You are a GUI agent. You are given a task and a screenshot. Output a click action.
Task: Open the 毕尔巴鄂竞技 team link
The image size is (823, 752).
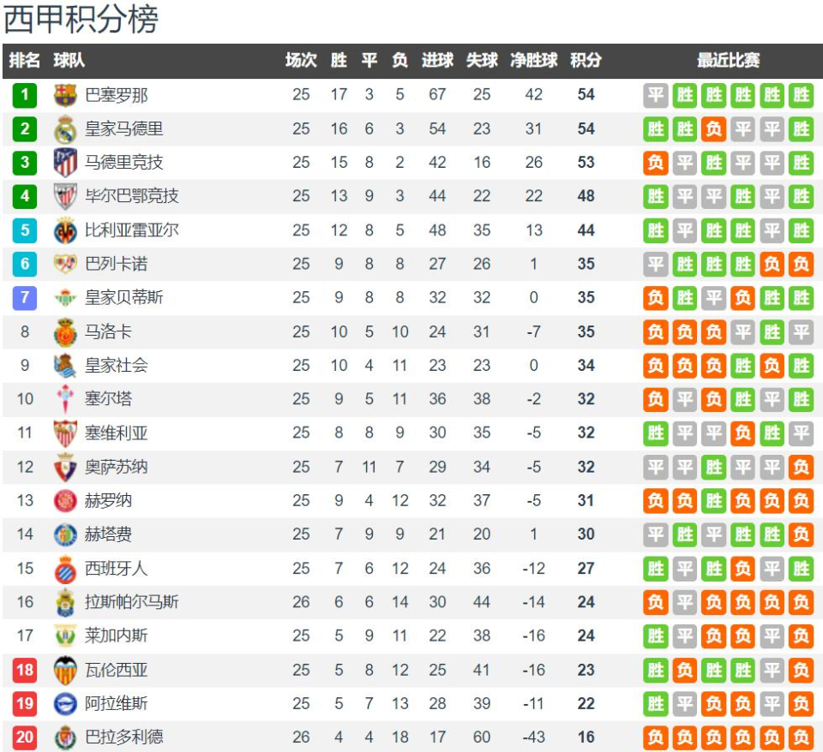[x=132, y=196]
